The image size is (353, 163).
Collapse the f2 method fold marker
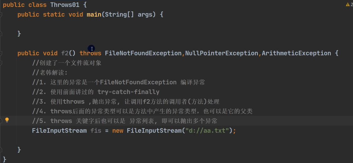1,53
